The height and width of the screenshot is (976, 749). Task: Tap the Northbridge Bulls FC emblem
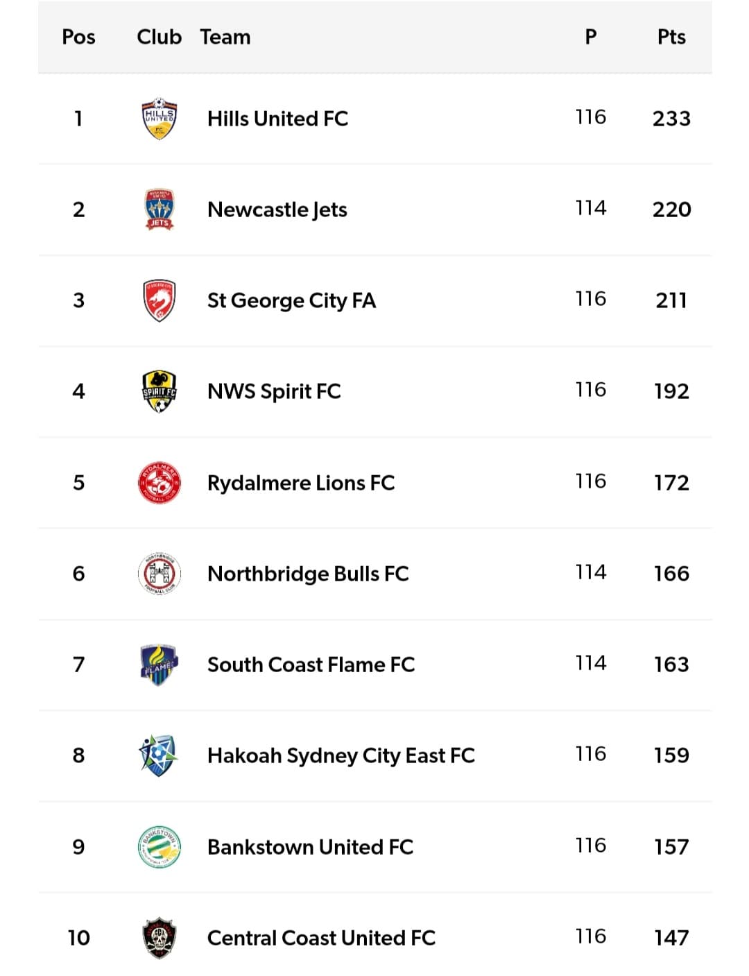[159, 574]
